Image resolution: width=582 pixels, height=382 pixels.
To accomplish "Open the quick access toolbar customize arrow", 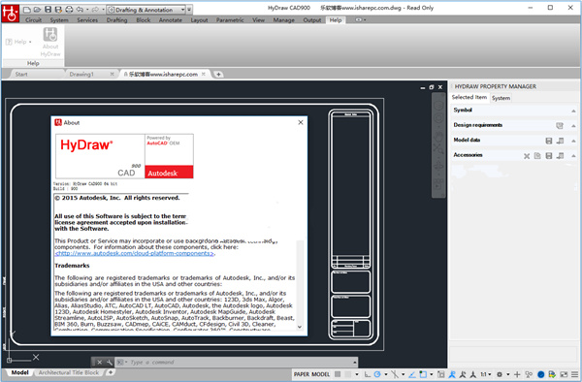I will pos(189,10).
